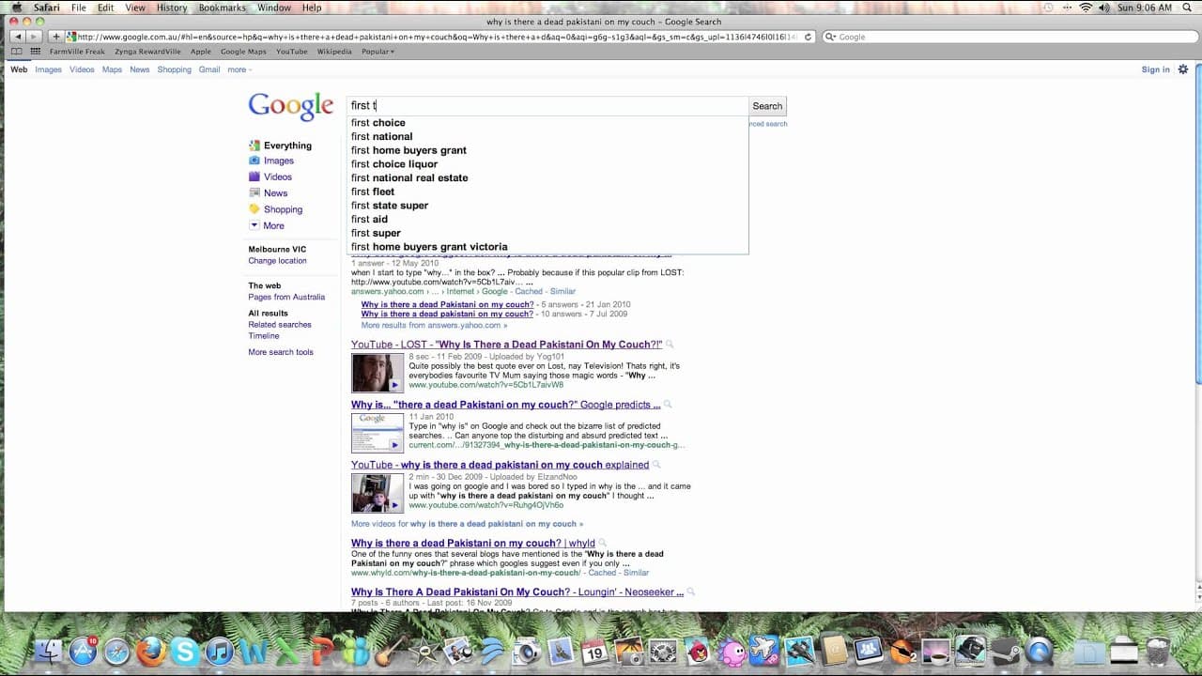Open the History menu

pyautogui.click(x=172, y=8)
